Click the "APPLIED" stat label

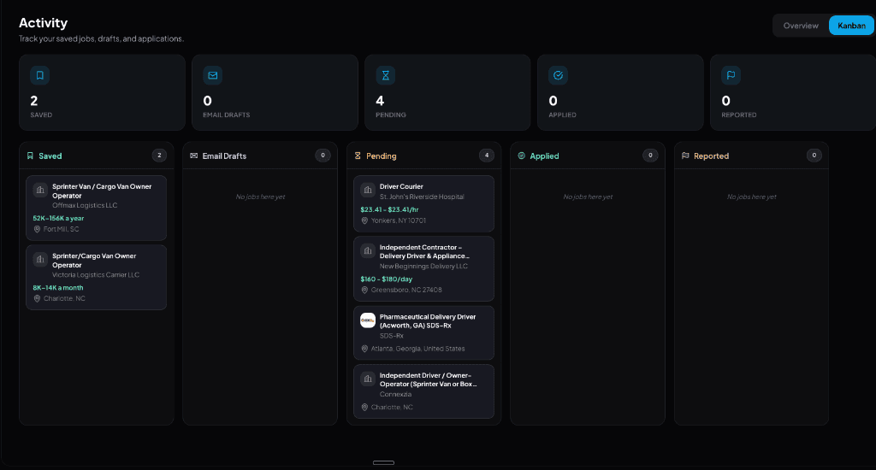[563, 115]
